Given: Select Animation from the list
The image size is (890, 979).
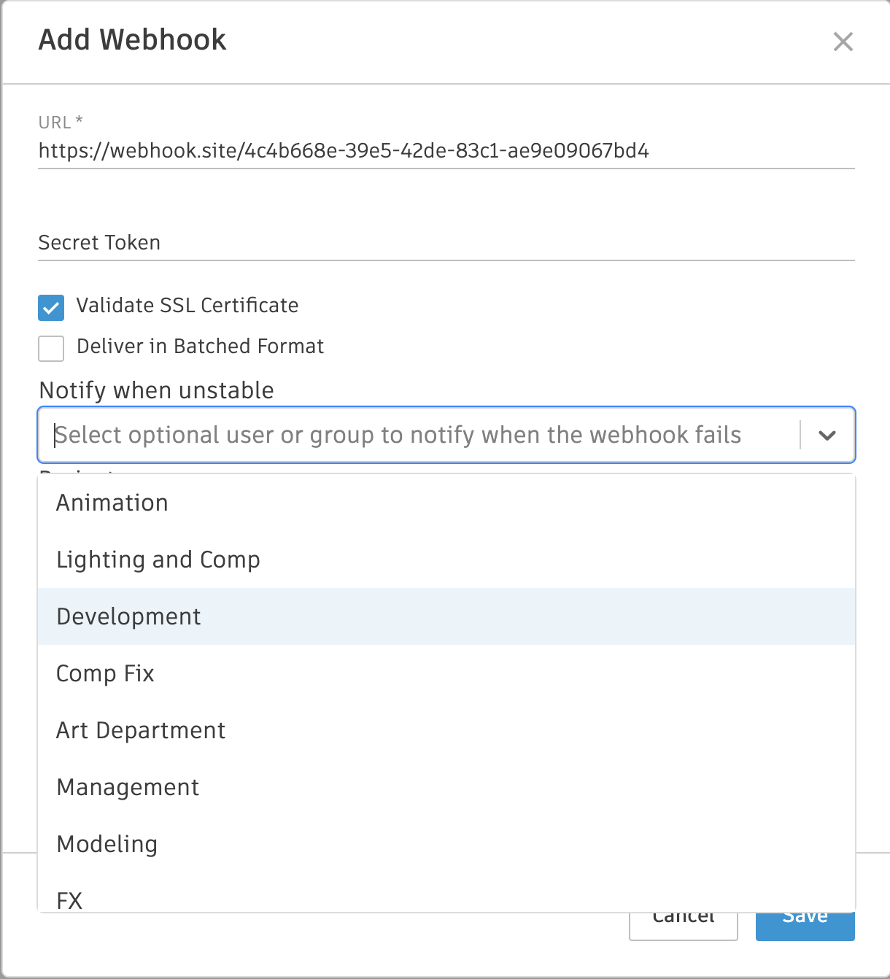Looking at the screenshot, I should (x=112, y=503).
